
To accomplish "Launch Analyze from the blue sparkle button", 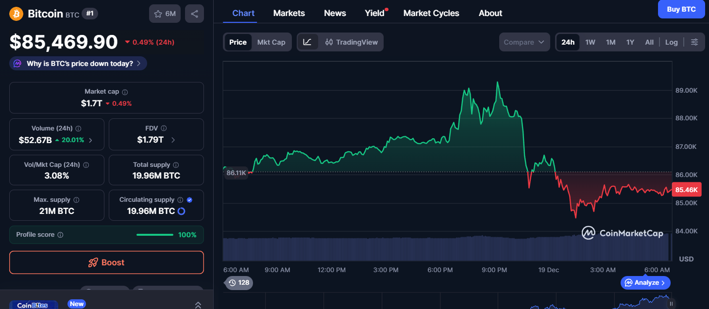I will point(645,283).
